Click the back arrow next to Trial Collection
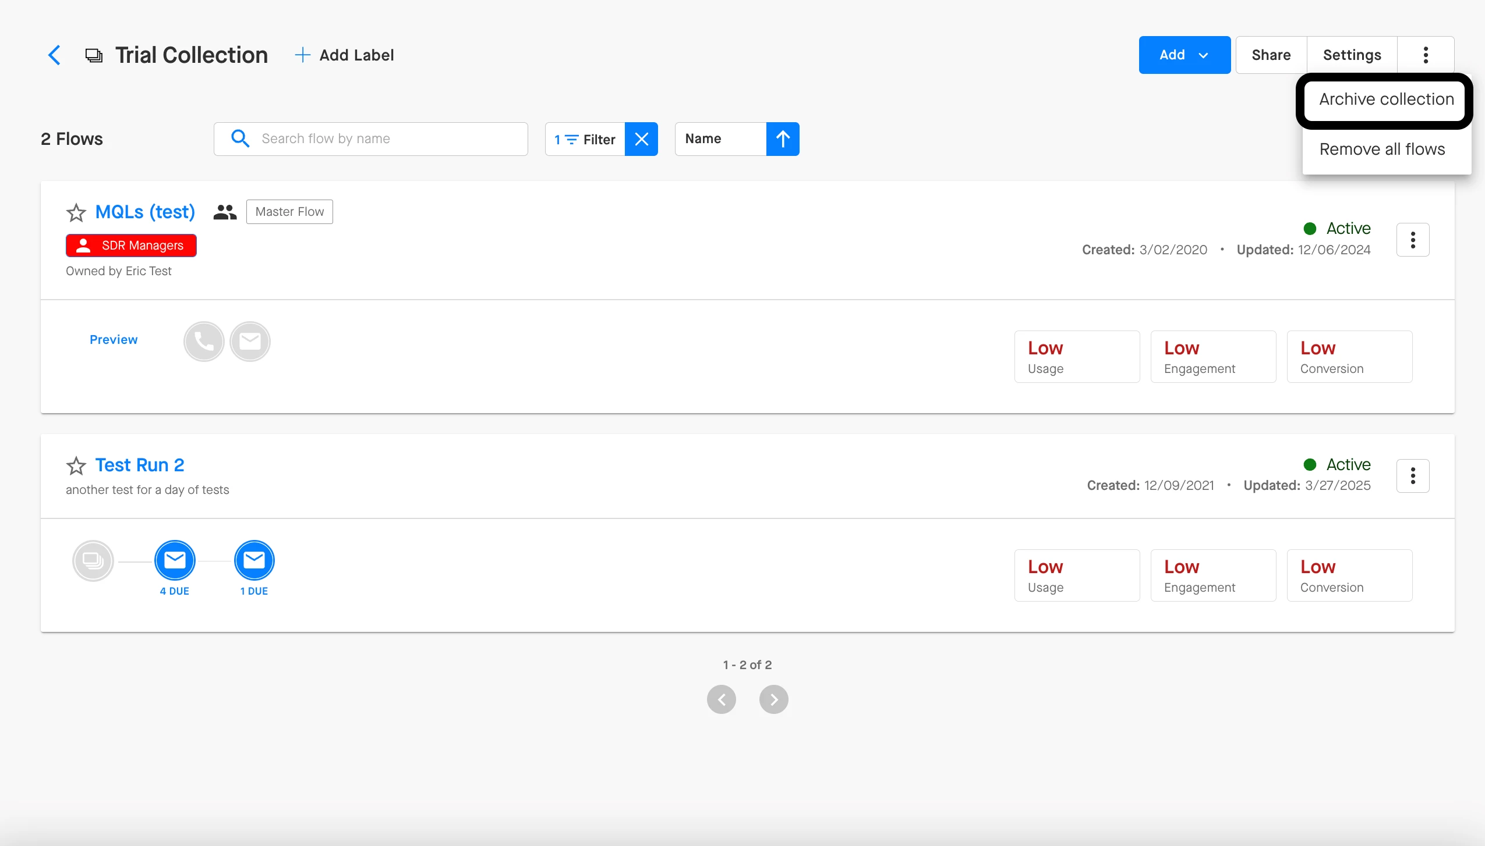The width and height of the screenshot is (1485, 846). tap(54, 55)
